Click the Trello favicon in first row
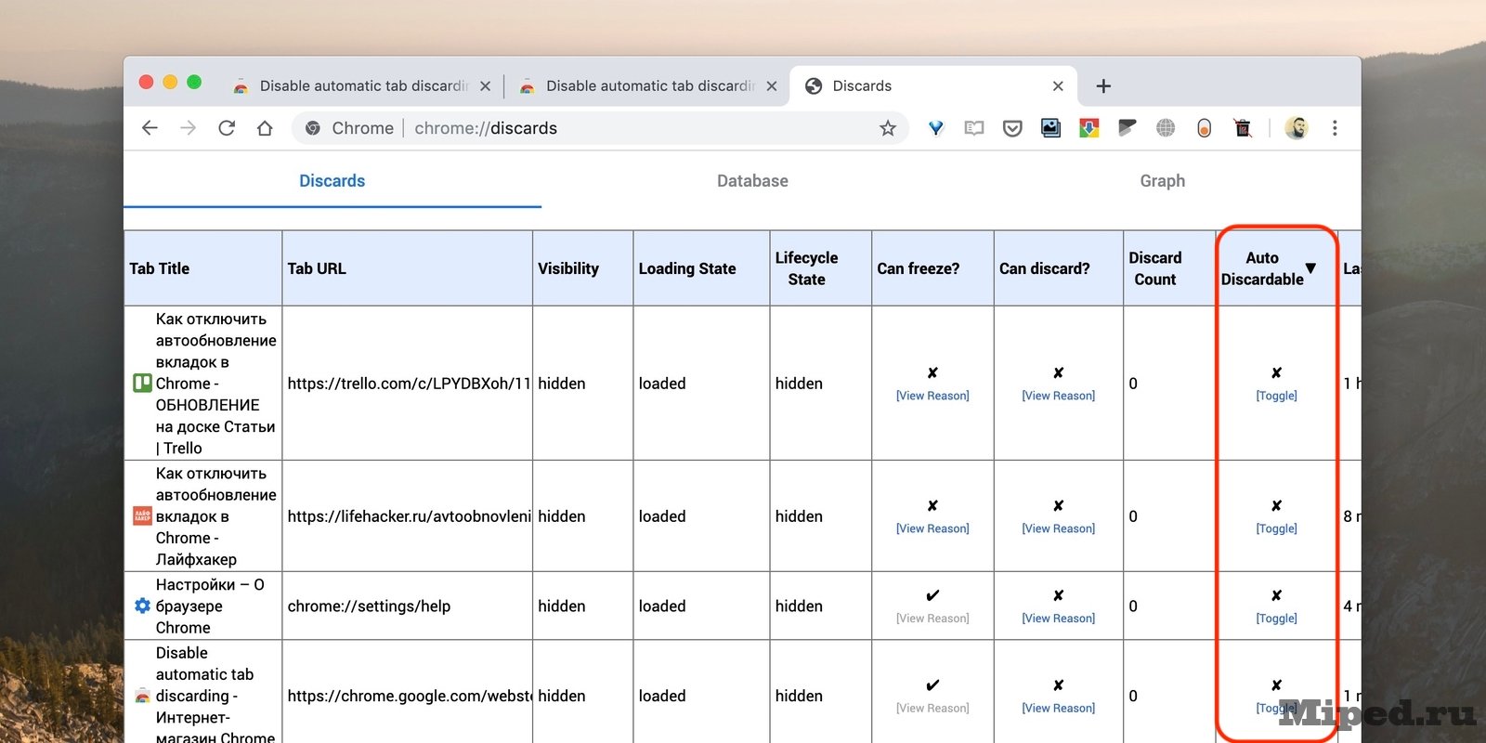This screenshot has height=743, width=1486. pyautogui.click(x=142, y=383)
